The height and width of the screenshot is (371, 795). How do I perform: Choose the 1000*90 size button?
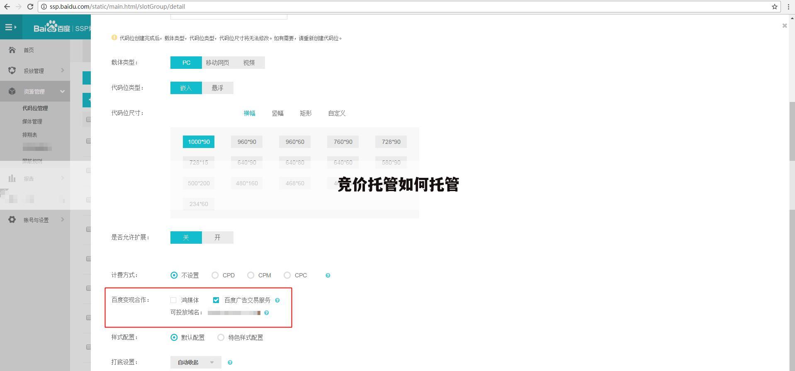(x=199, y=142)
